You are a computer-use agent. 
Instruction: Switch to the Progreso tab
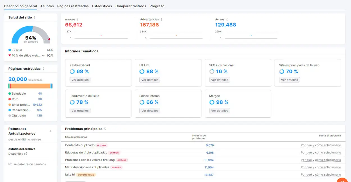pos(157,6)
